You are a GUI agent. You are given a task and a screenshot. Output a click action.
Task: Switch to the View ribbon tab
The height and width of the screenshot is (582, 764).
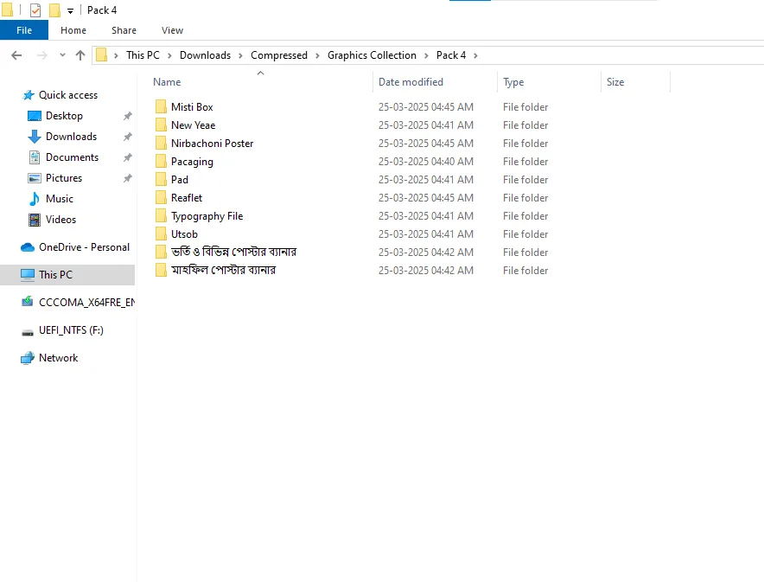coord(172,30)
